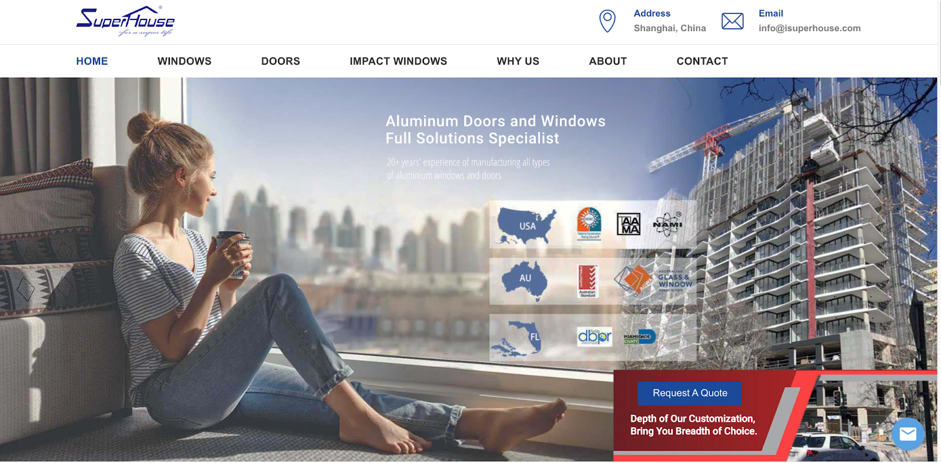Open the DOORS menu
The height and width of the screenshot is (463, 941).
click(281, 61)
